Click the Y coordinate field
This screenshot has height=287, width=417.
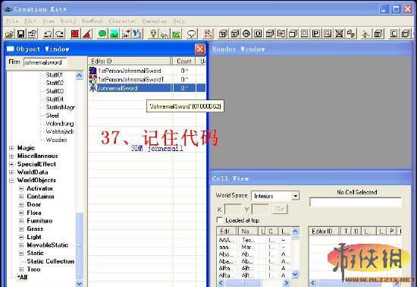tap(260, 209)
